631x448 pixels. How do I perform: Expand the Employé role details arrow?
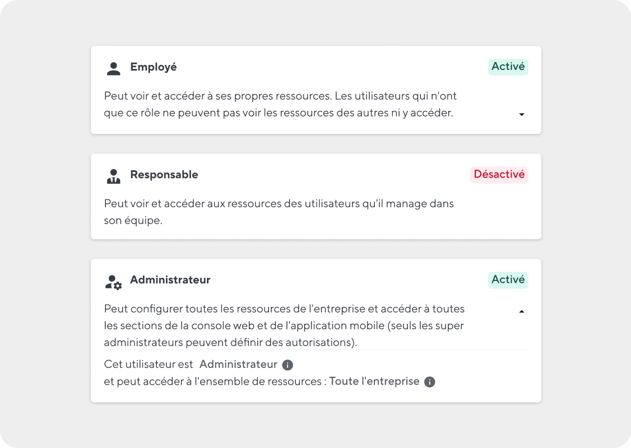(522, 115)
